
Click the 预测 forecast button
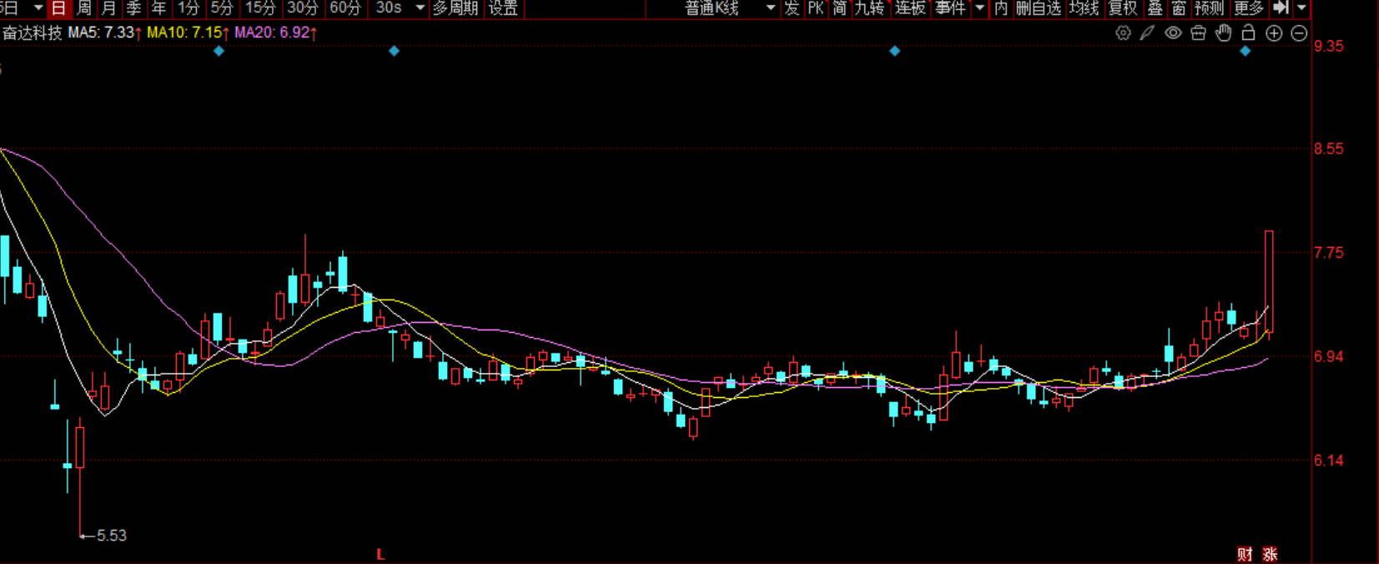point(1209,8)
